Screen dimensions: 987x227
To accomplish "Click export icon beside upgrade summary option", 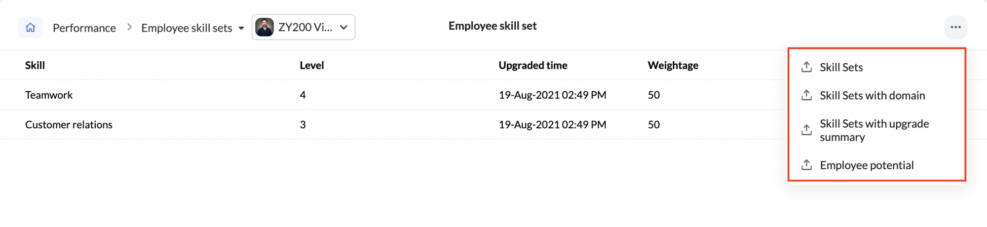I will (x=806, y=130).
